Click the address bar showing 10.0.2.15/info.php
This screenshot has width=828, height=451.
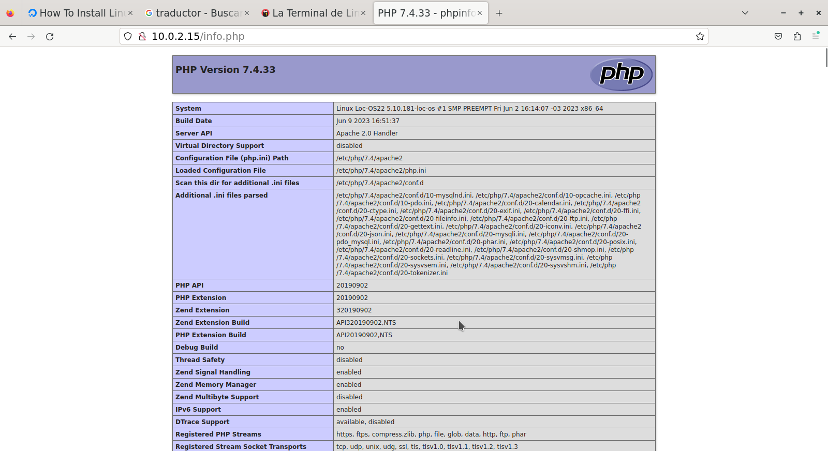point(414,36)
